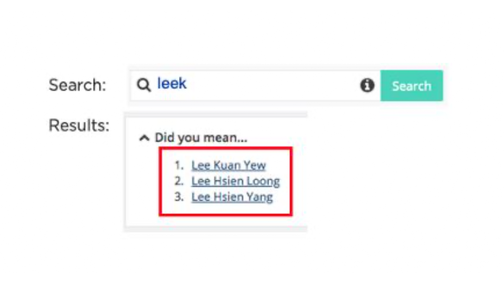Click the word "Yang" in third suggestion
Image resolution: width=504 pixels, height=283 pixels.
tap(260, 197)
